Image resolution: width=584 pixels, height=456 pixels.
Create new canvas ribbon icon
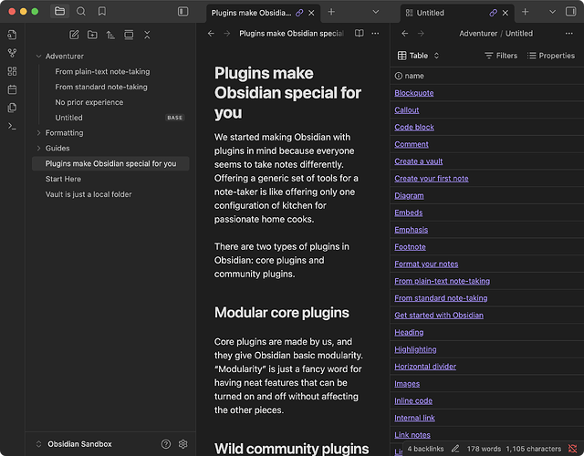click(12, 71)
